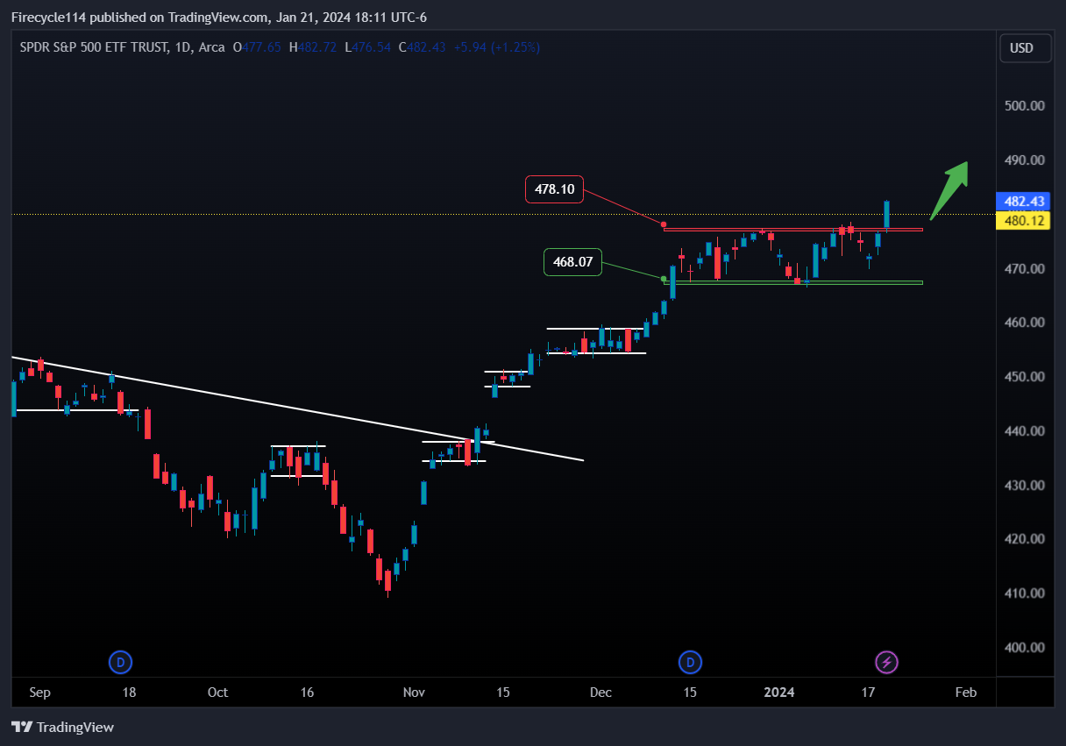Click the Low value L476.54
The image size is (1066, 746).
tap(368, 47)
